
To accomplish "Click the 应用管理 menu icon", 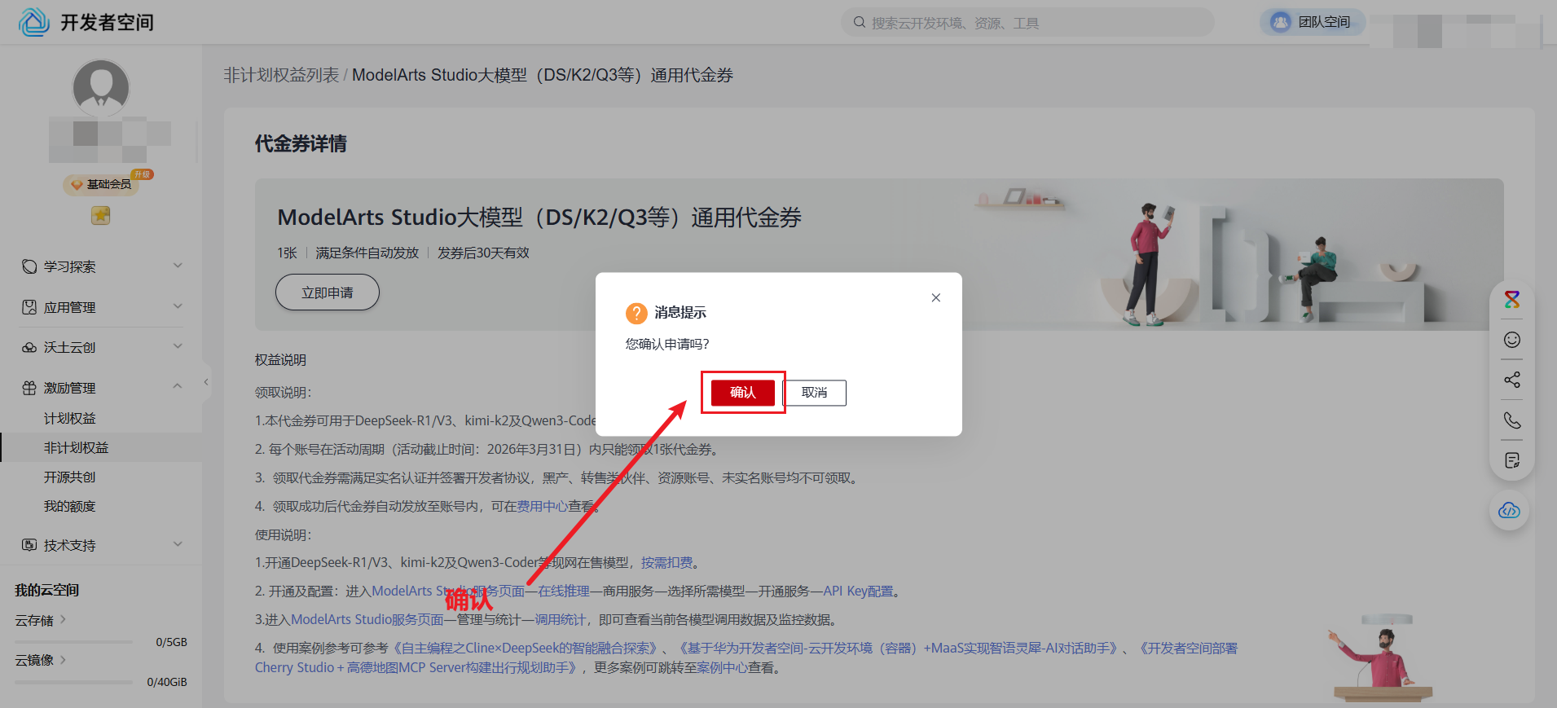I will [29, 307].
